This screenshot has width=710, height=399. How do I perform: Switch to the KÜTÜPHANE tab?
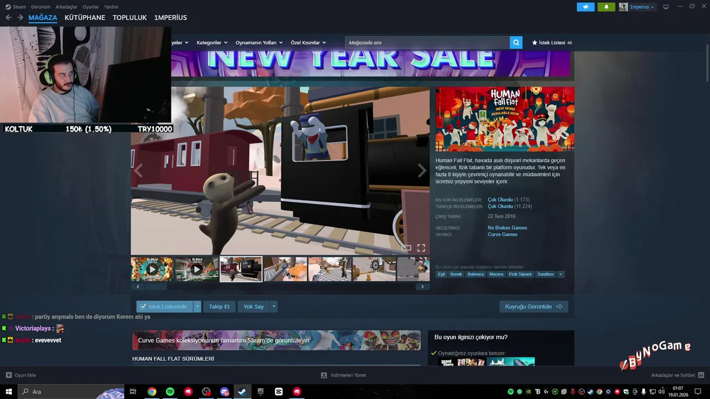(x=85, y=18)
